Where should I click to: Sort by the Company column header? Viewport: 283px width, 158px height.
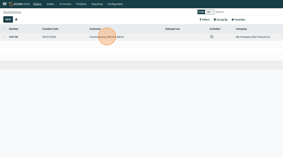coord(241,29)
